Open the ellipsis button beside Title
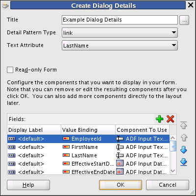 click(184, 20)
